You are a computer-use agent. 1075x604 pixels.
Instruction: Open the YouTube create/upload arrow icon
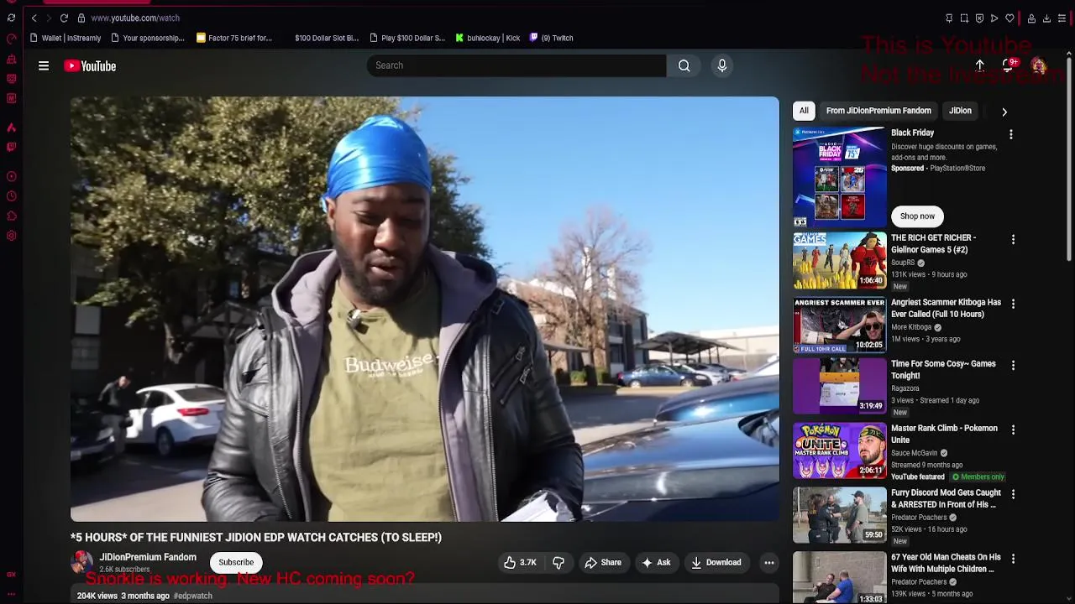coord(979,65)
